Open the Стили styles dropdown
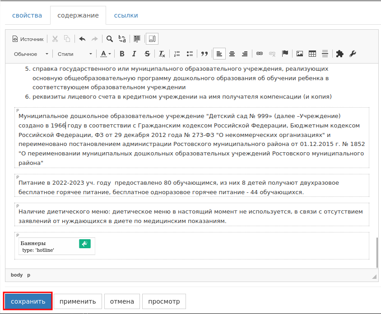The width and height of the screenshot is (381, 314). pyautogui.click(x=74, y=54)
